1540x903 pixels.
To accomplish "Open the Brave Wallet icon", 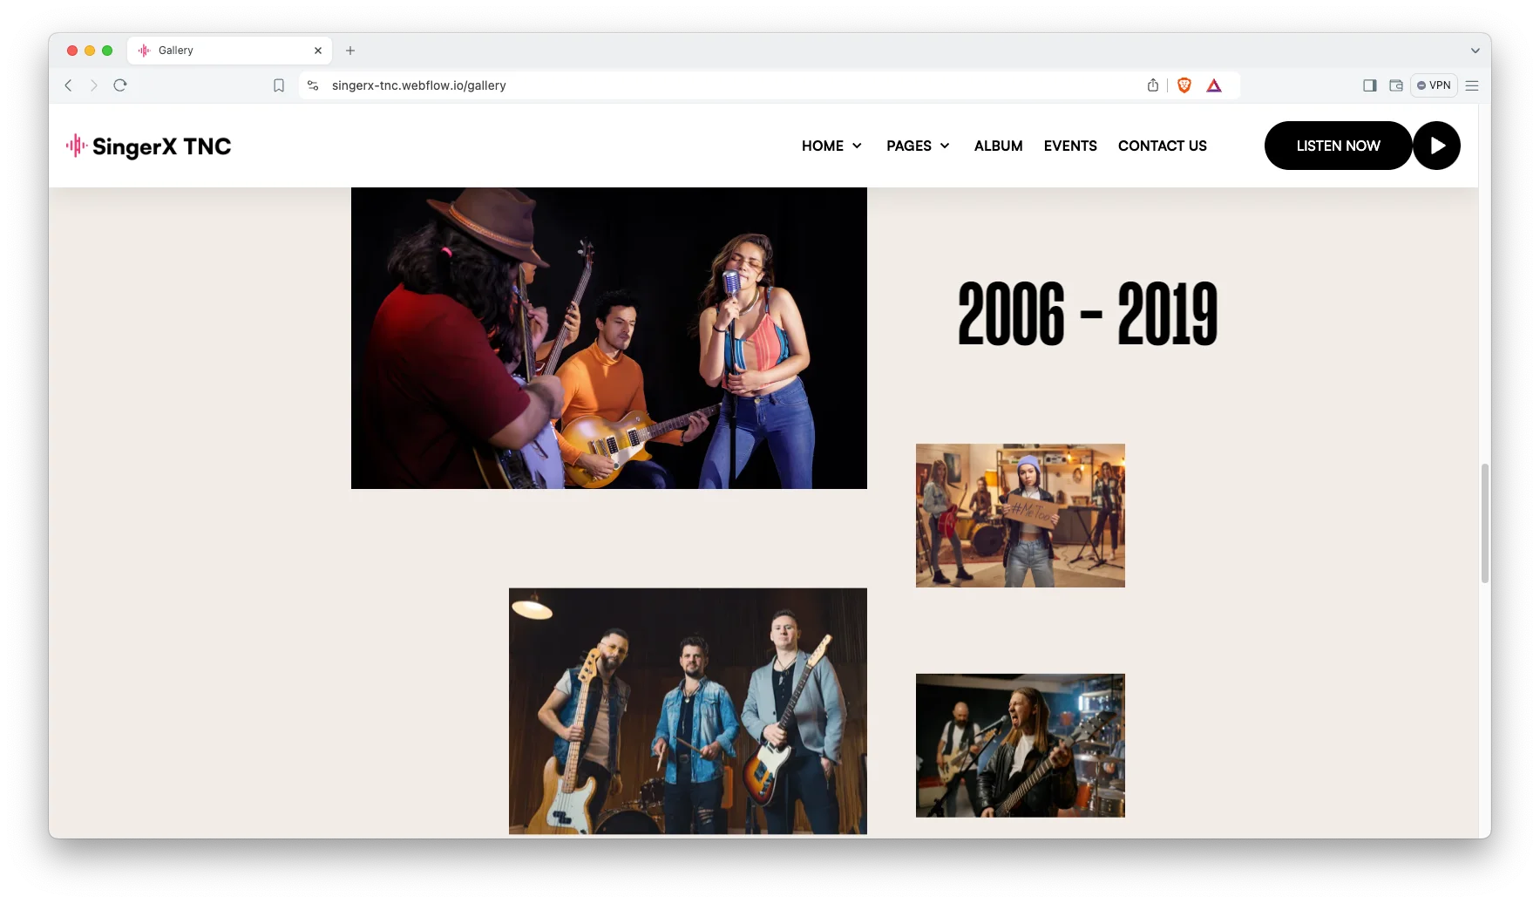I will [1395, 85].
